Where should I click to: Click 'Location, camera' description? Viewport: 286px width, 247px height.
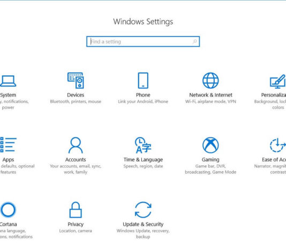point(76,231)
